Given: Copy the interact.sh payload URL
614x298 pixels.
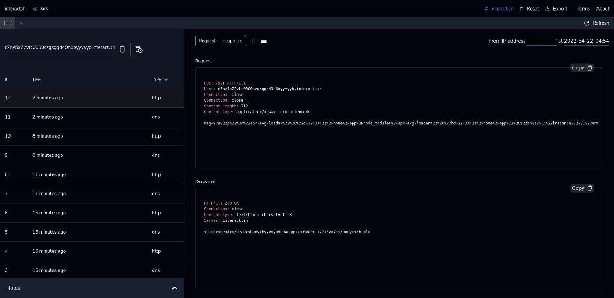Looking at the screenshot, I should 123,49.
